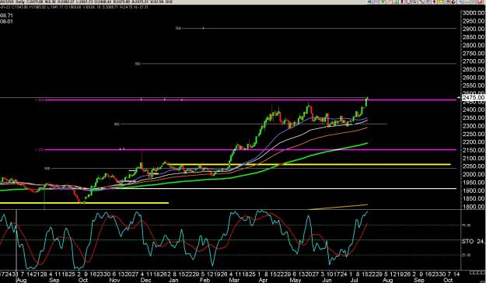Click the Feb month label on time axis

pyautogui.click(x=205, y=280)
